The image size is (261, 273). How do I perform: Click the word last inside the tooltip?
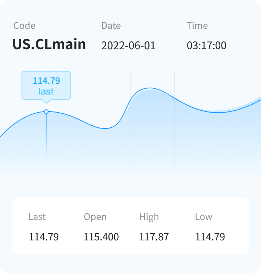[46, 91]
